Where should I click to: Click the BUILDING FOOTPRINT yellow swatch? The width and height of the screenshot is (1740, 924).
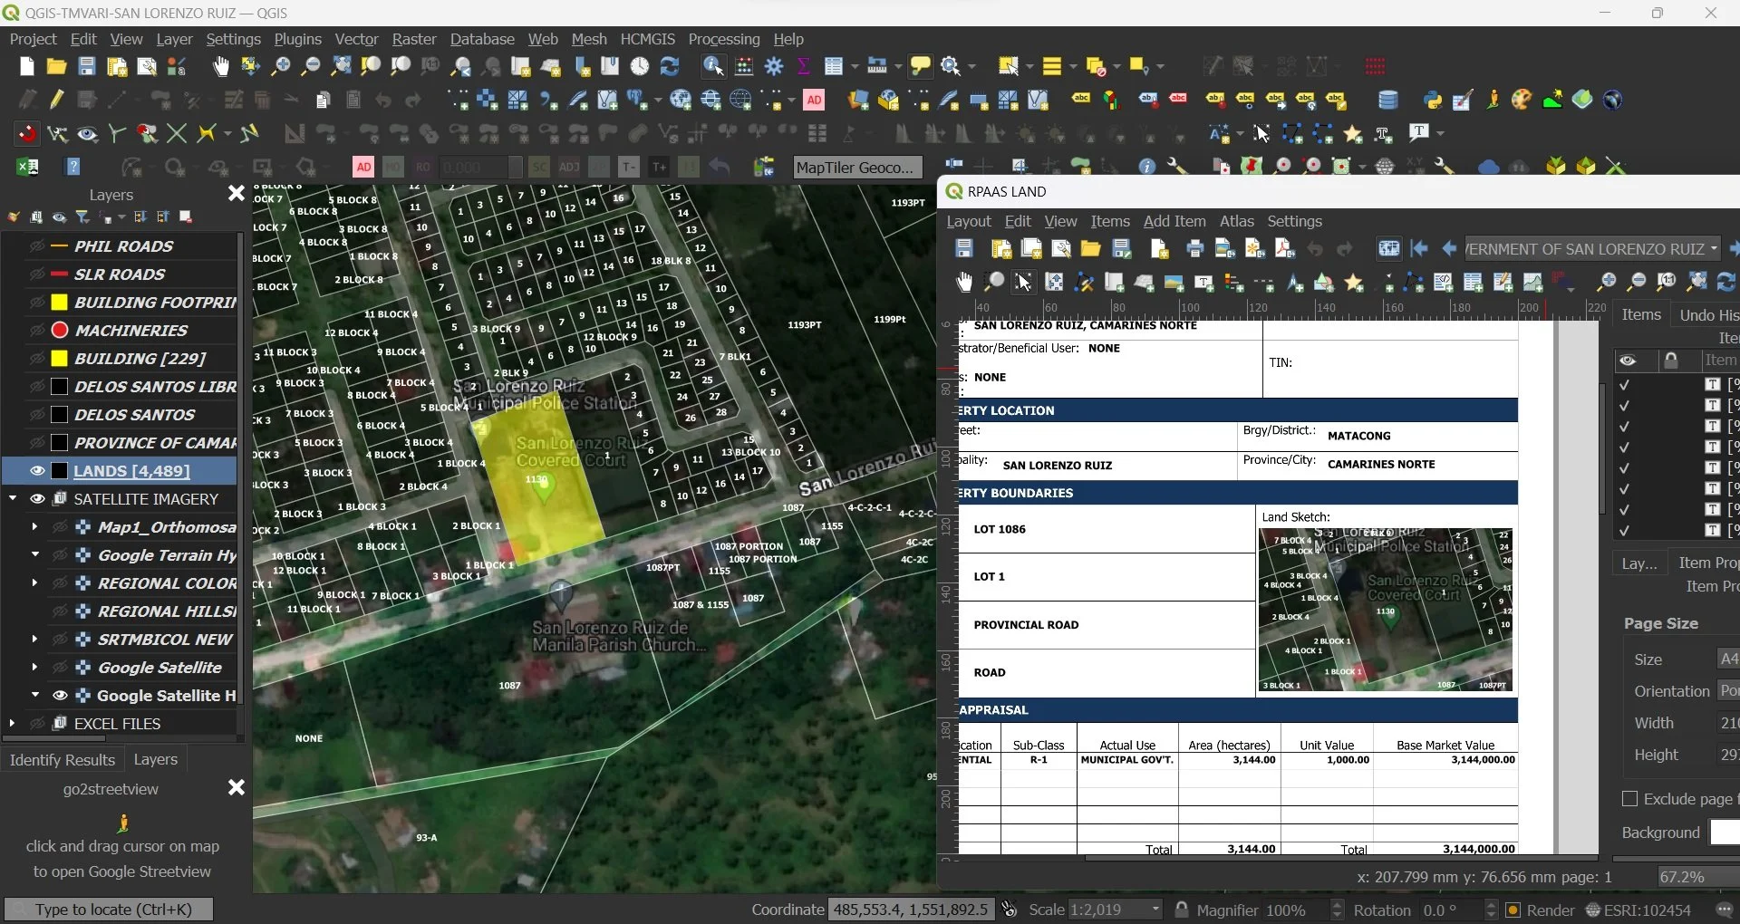click(60, 303)
